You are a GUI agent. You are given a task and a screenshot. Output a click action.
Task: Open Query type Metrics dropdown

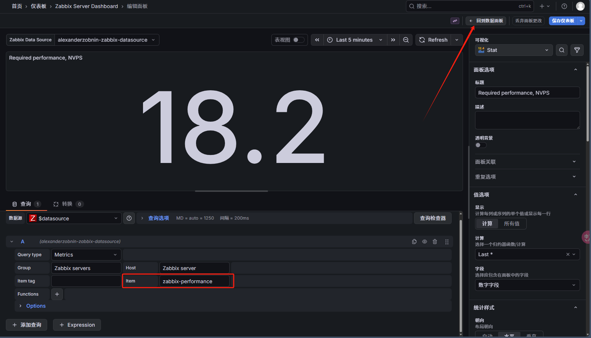(86, 255)
